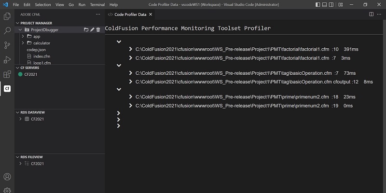Open the Terminal menu

pyautogui.click(x=97, y=4)
